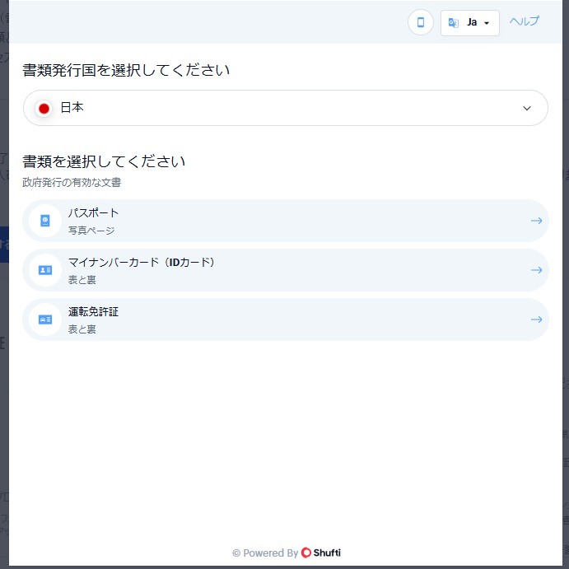Click 表と裏 under マイナンバーカード
Viewport: 569px width, 569px height.
pos(82,280)
